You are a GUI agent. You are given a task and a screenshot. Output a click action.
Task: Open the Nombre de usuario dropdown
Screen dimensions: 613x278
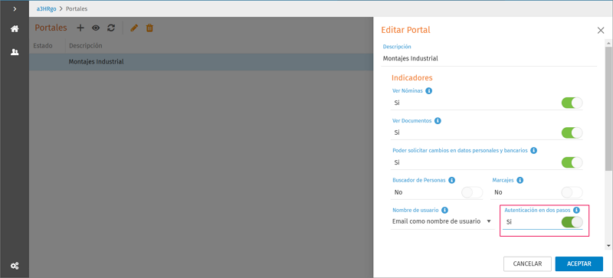point(442,221)
